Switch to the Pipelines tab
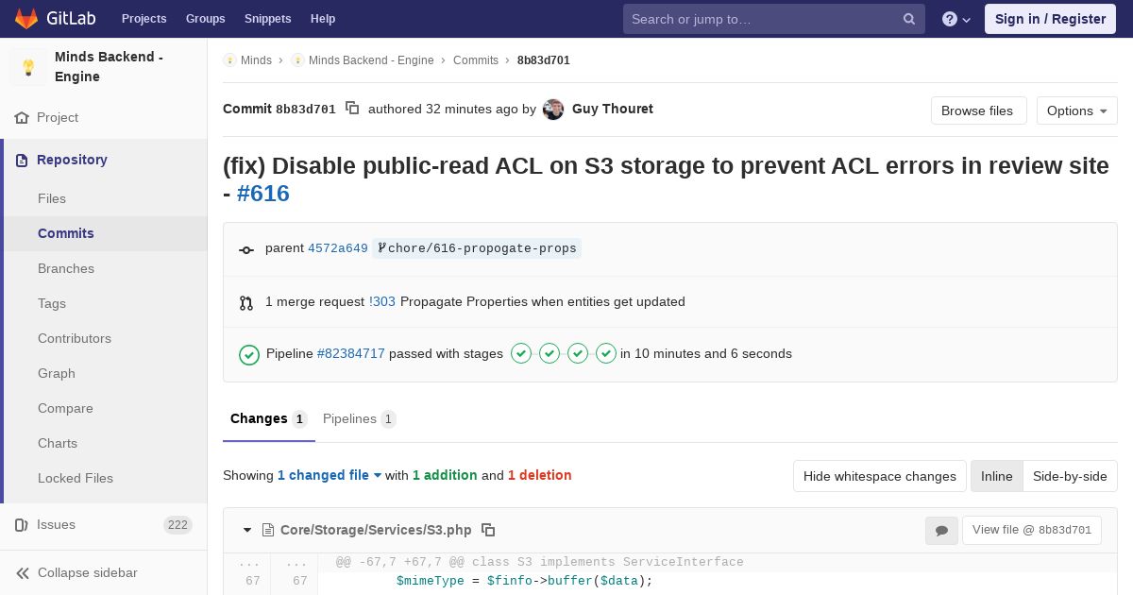 [359, 418]
